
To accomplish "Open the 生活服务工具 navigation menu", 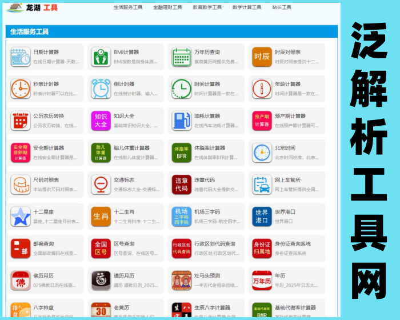I will pyautogui.click(x=128, y=8).
